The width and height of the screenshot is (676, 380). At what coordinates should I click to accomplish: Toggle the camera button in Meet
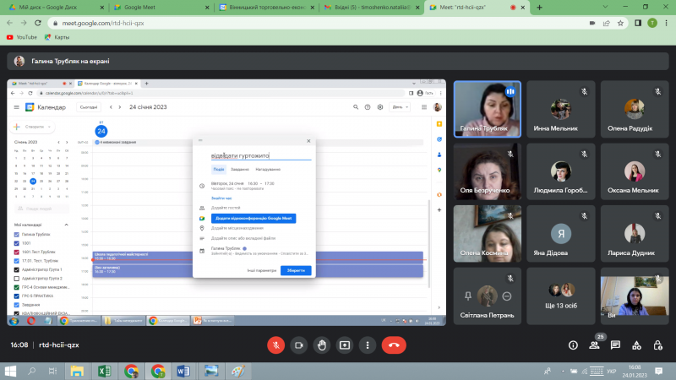tap(299, 345)
